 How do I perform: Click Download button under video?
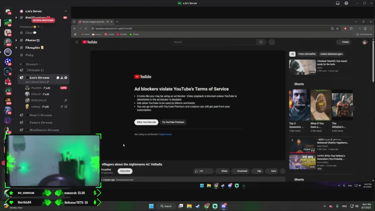241,171
